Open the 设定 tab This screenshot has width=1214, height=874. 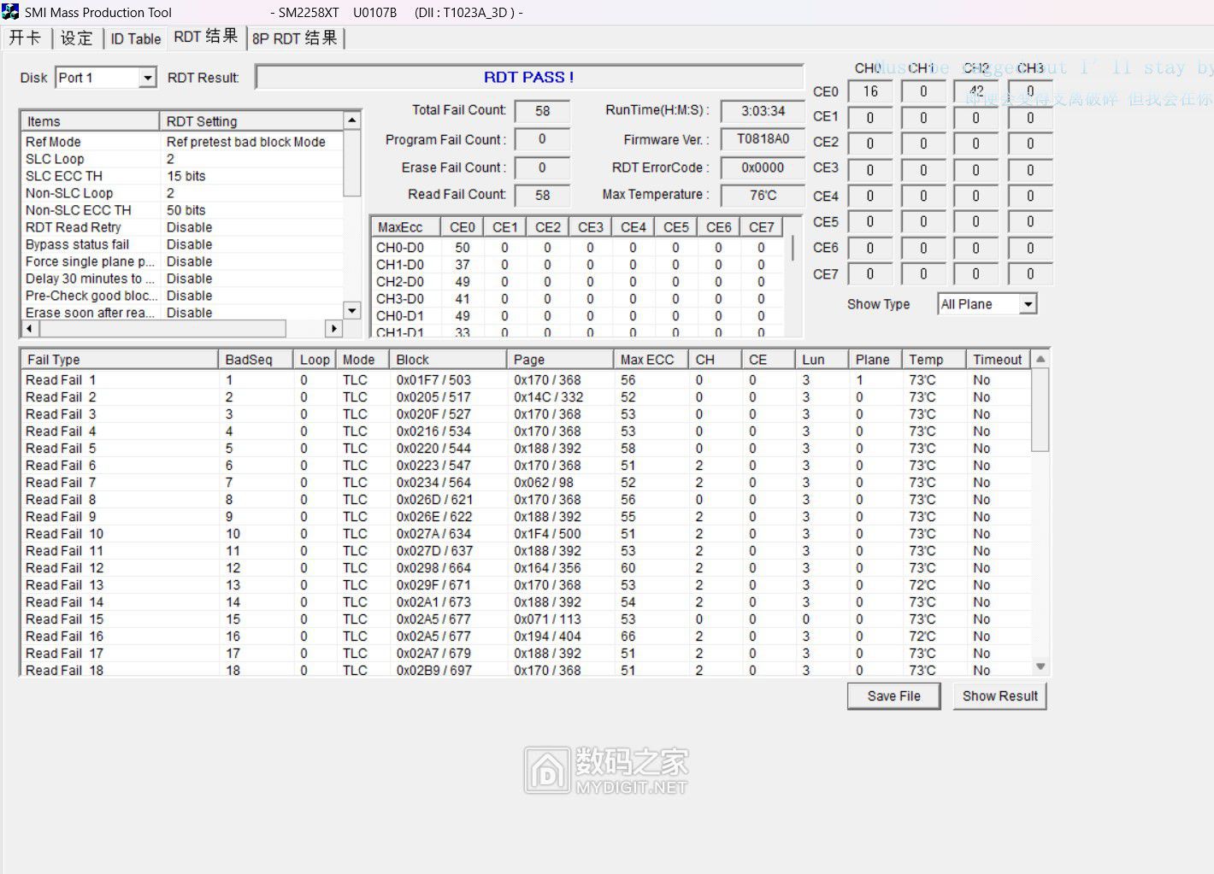[76, 38]
